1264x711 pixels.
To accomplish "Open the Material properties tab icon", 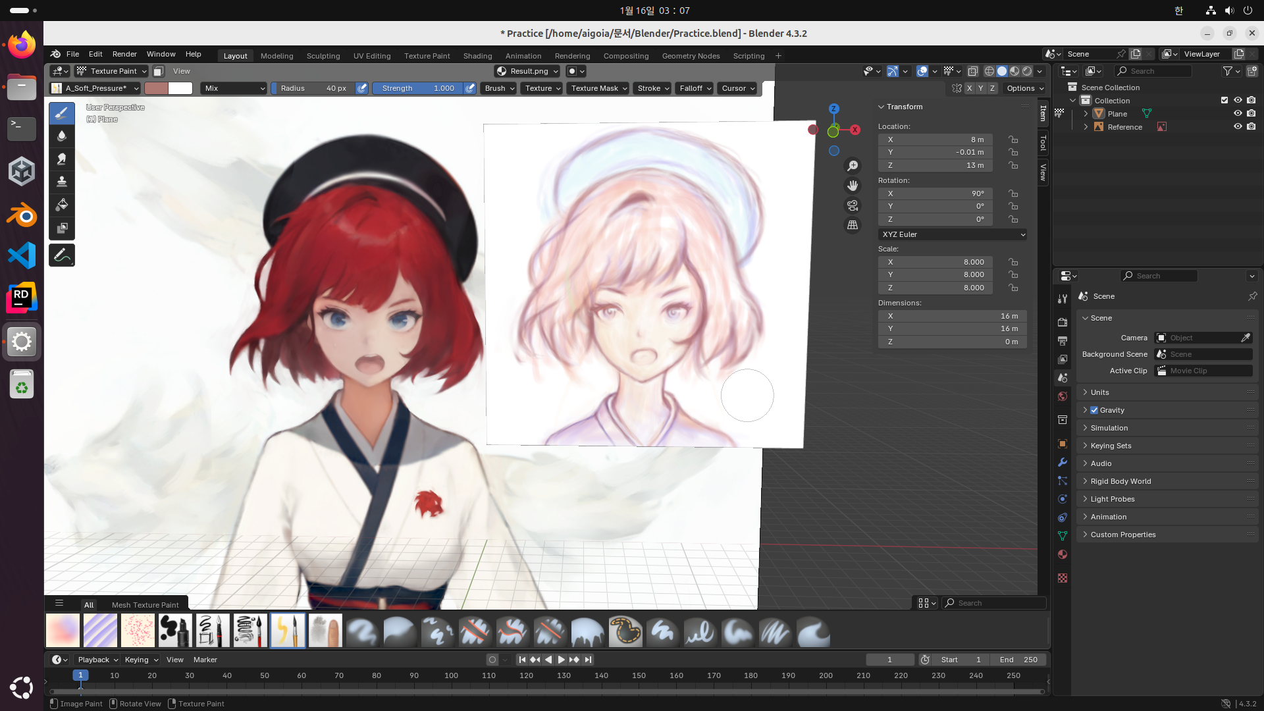I will [x=1062, y=554].
